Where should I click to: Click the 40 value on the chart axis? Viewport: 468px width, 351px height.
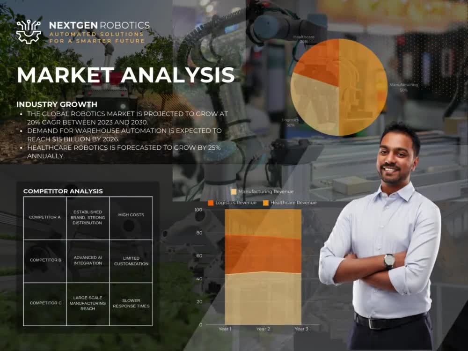tap(199, 279)
